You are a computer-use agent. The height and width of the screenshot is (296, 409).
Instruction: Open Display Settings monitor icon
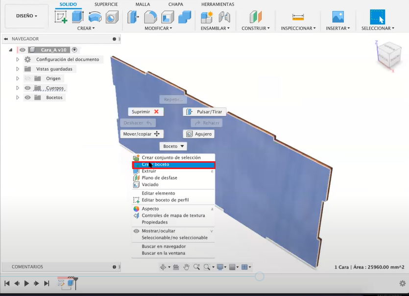[220, 267]
